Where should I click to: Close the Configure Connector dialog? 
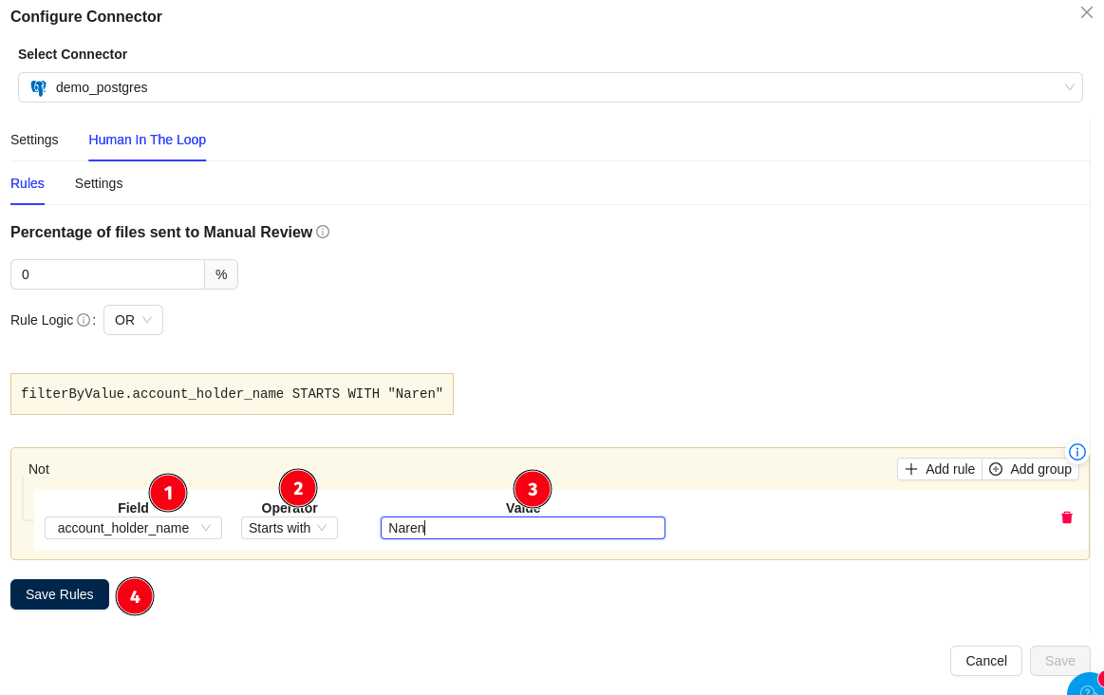1086,12
